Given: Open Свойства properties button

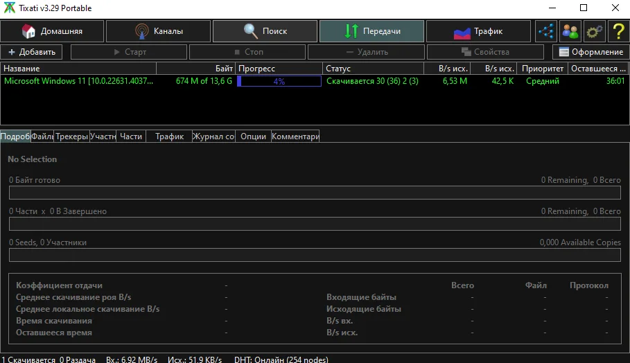Looking at the screenshot, I should tap(485, 52).
